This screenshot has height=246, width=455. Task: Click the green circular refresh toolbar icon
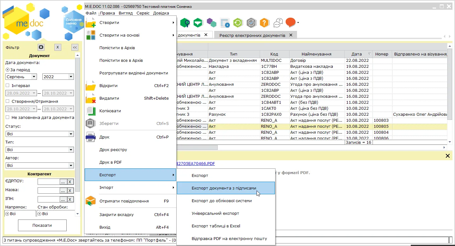238,23
